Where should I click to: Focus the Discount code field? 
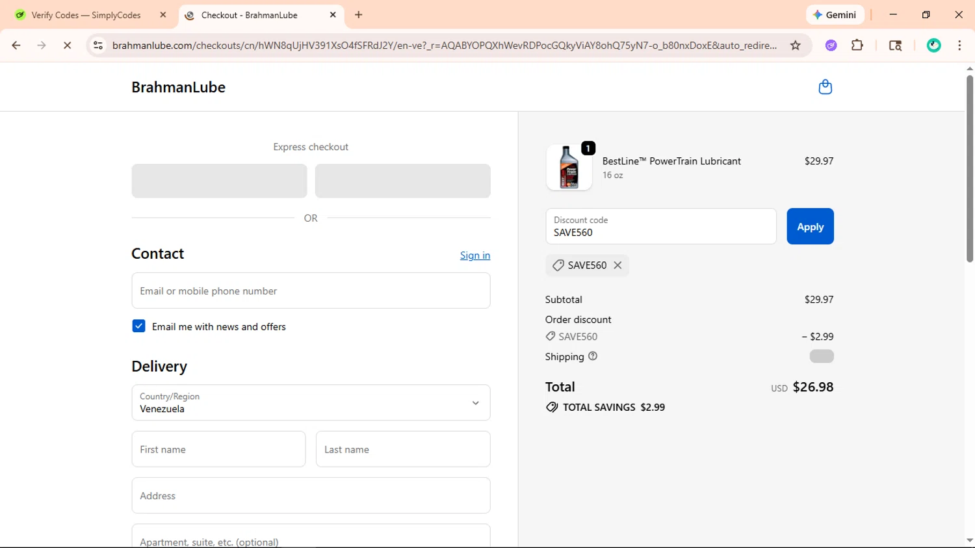click(661, 226)
